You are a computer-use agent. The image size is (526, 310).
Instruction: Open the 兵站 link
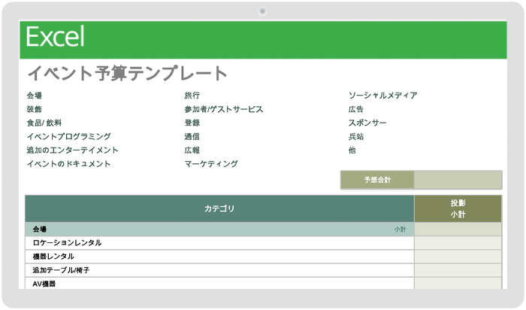[356, 136]
